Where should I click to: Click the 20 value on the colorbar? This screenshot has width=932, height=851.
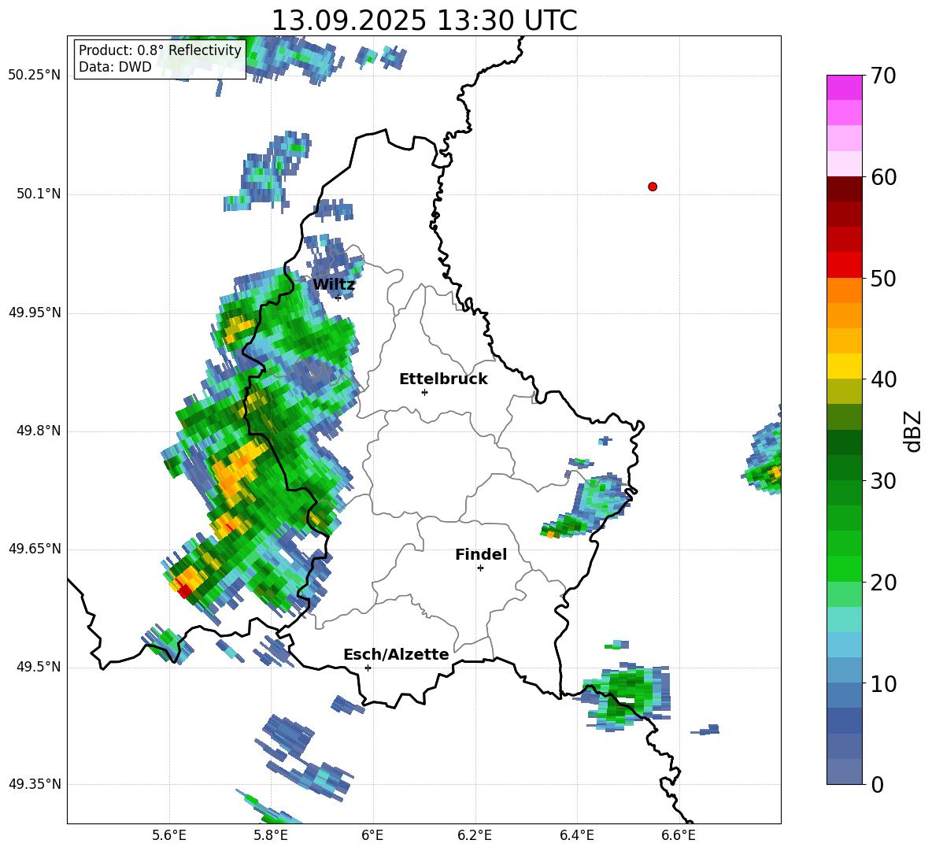[883, 583]
